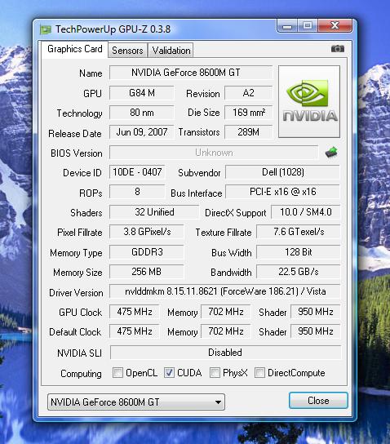Click the GPU-Z title bar app icon
390x444 pixels.
(x=46, y=29)
